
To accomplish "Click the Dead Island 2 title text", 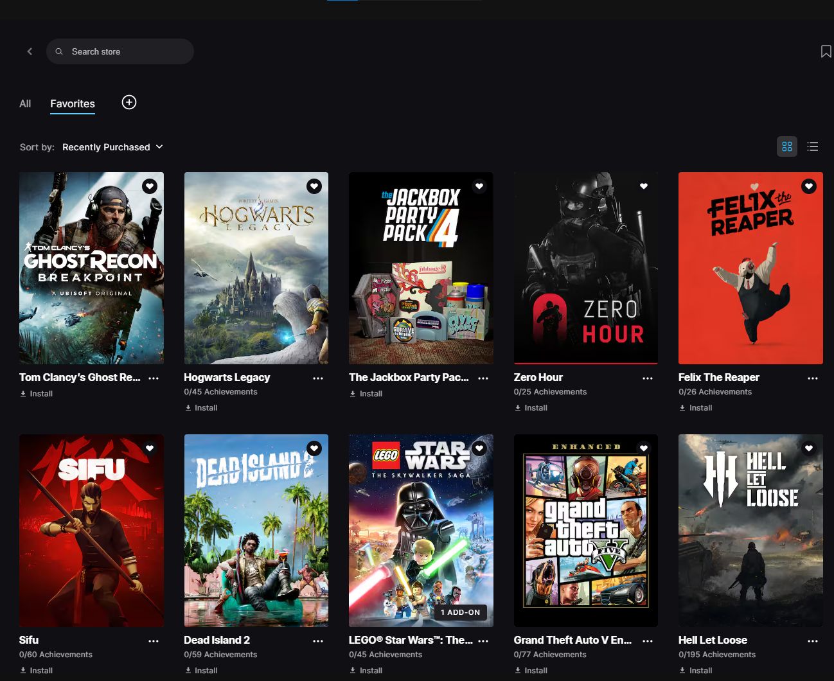I will click(217, 641).
